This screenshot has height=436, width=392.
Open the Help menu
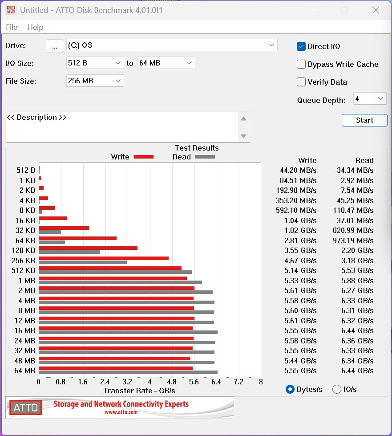(x=35, y=27)
